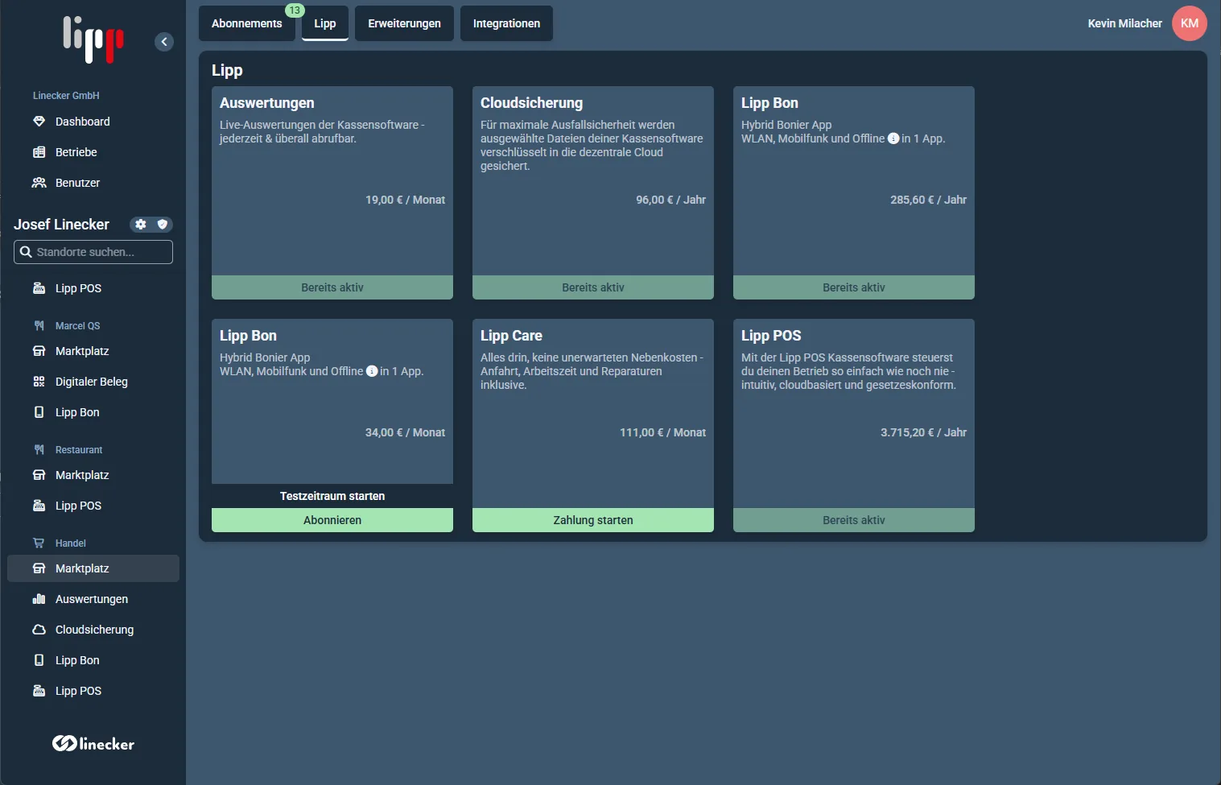
Task: Click Zahlung starten on Lipp Care card
Action: click(593, 520)
